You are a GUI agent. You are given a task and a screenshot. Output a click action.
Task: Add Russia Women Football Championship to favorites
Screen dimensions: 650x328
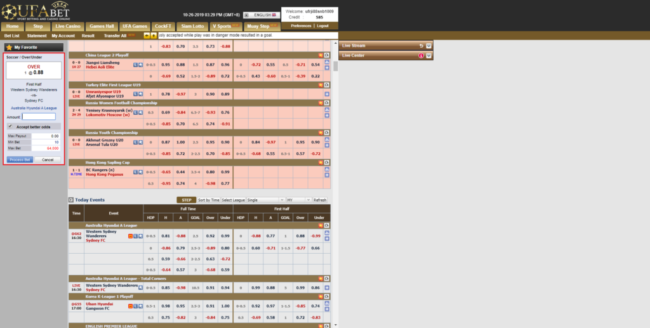pos(321,103)
